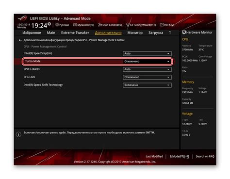The width and height of the screenshot is (230, 179).
Task: Click MyFavorite(F3) folder icon
Action: point(75,25)
